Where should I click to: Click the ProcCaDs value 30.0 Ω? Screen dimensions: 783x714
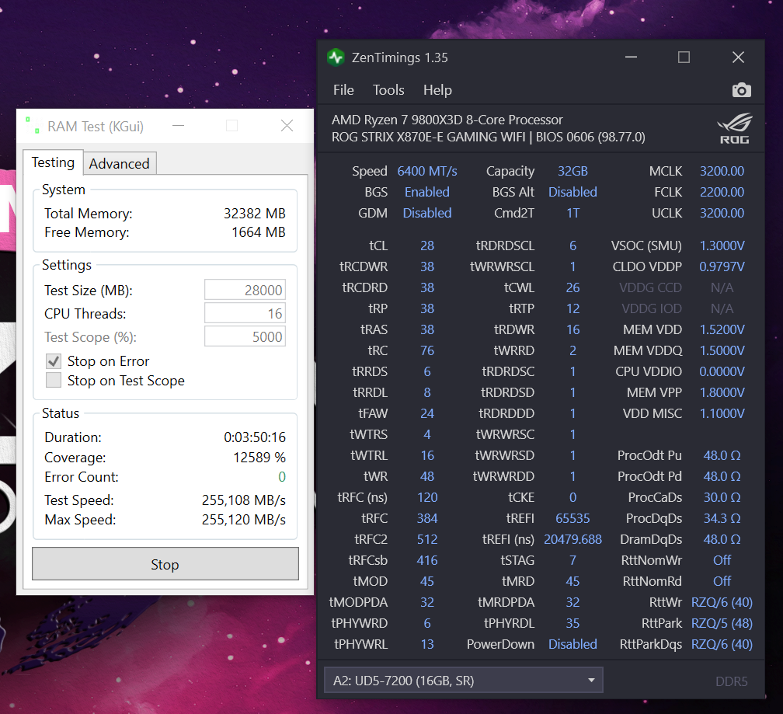coord(722,497)
